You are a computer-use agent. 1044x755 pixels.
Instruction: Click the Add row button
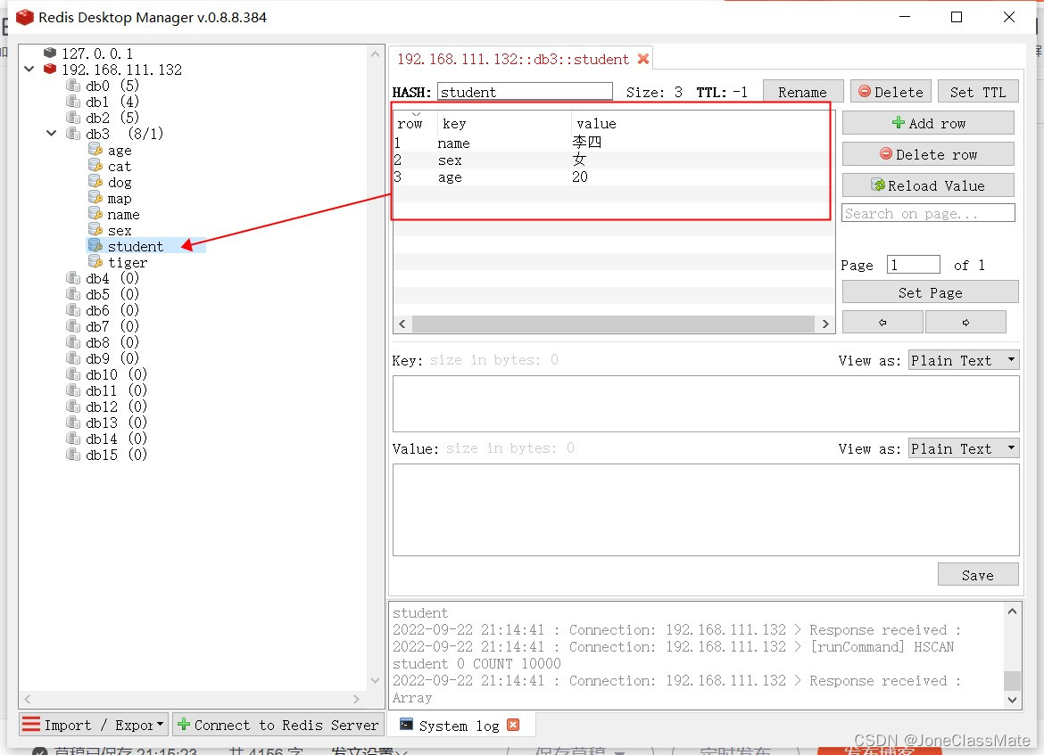pyautogui.click(x=928, y=123)
